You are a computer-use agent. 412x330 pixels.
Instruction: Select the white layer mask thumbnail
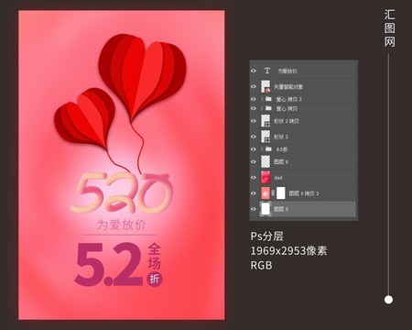pos(281,193)
